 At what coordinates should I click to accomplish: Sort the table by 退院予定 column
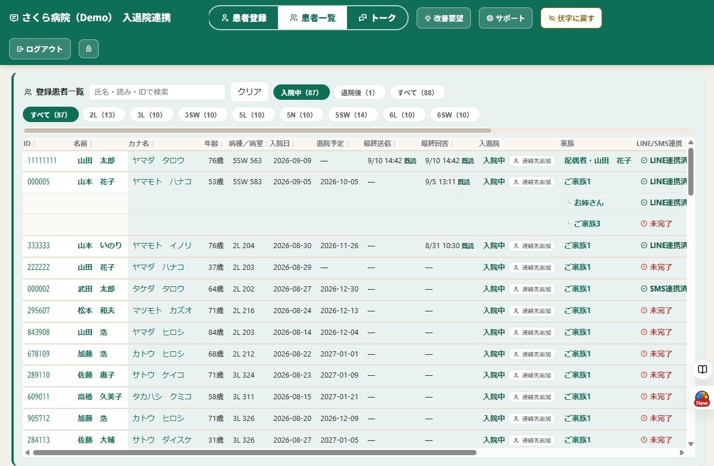point(333,144)
